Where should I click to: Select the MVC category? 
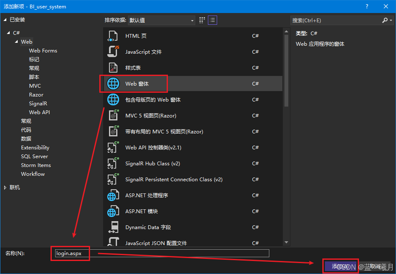35,86
